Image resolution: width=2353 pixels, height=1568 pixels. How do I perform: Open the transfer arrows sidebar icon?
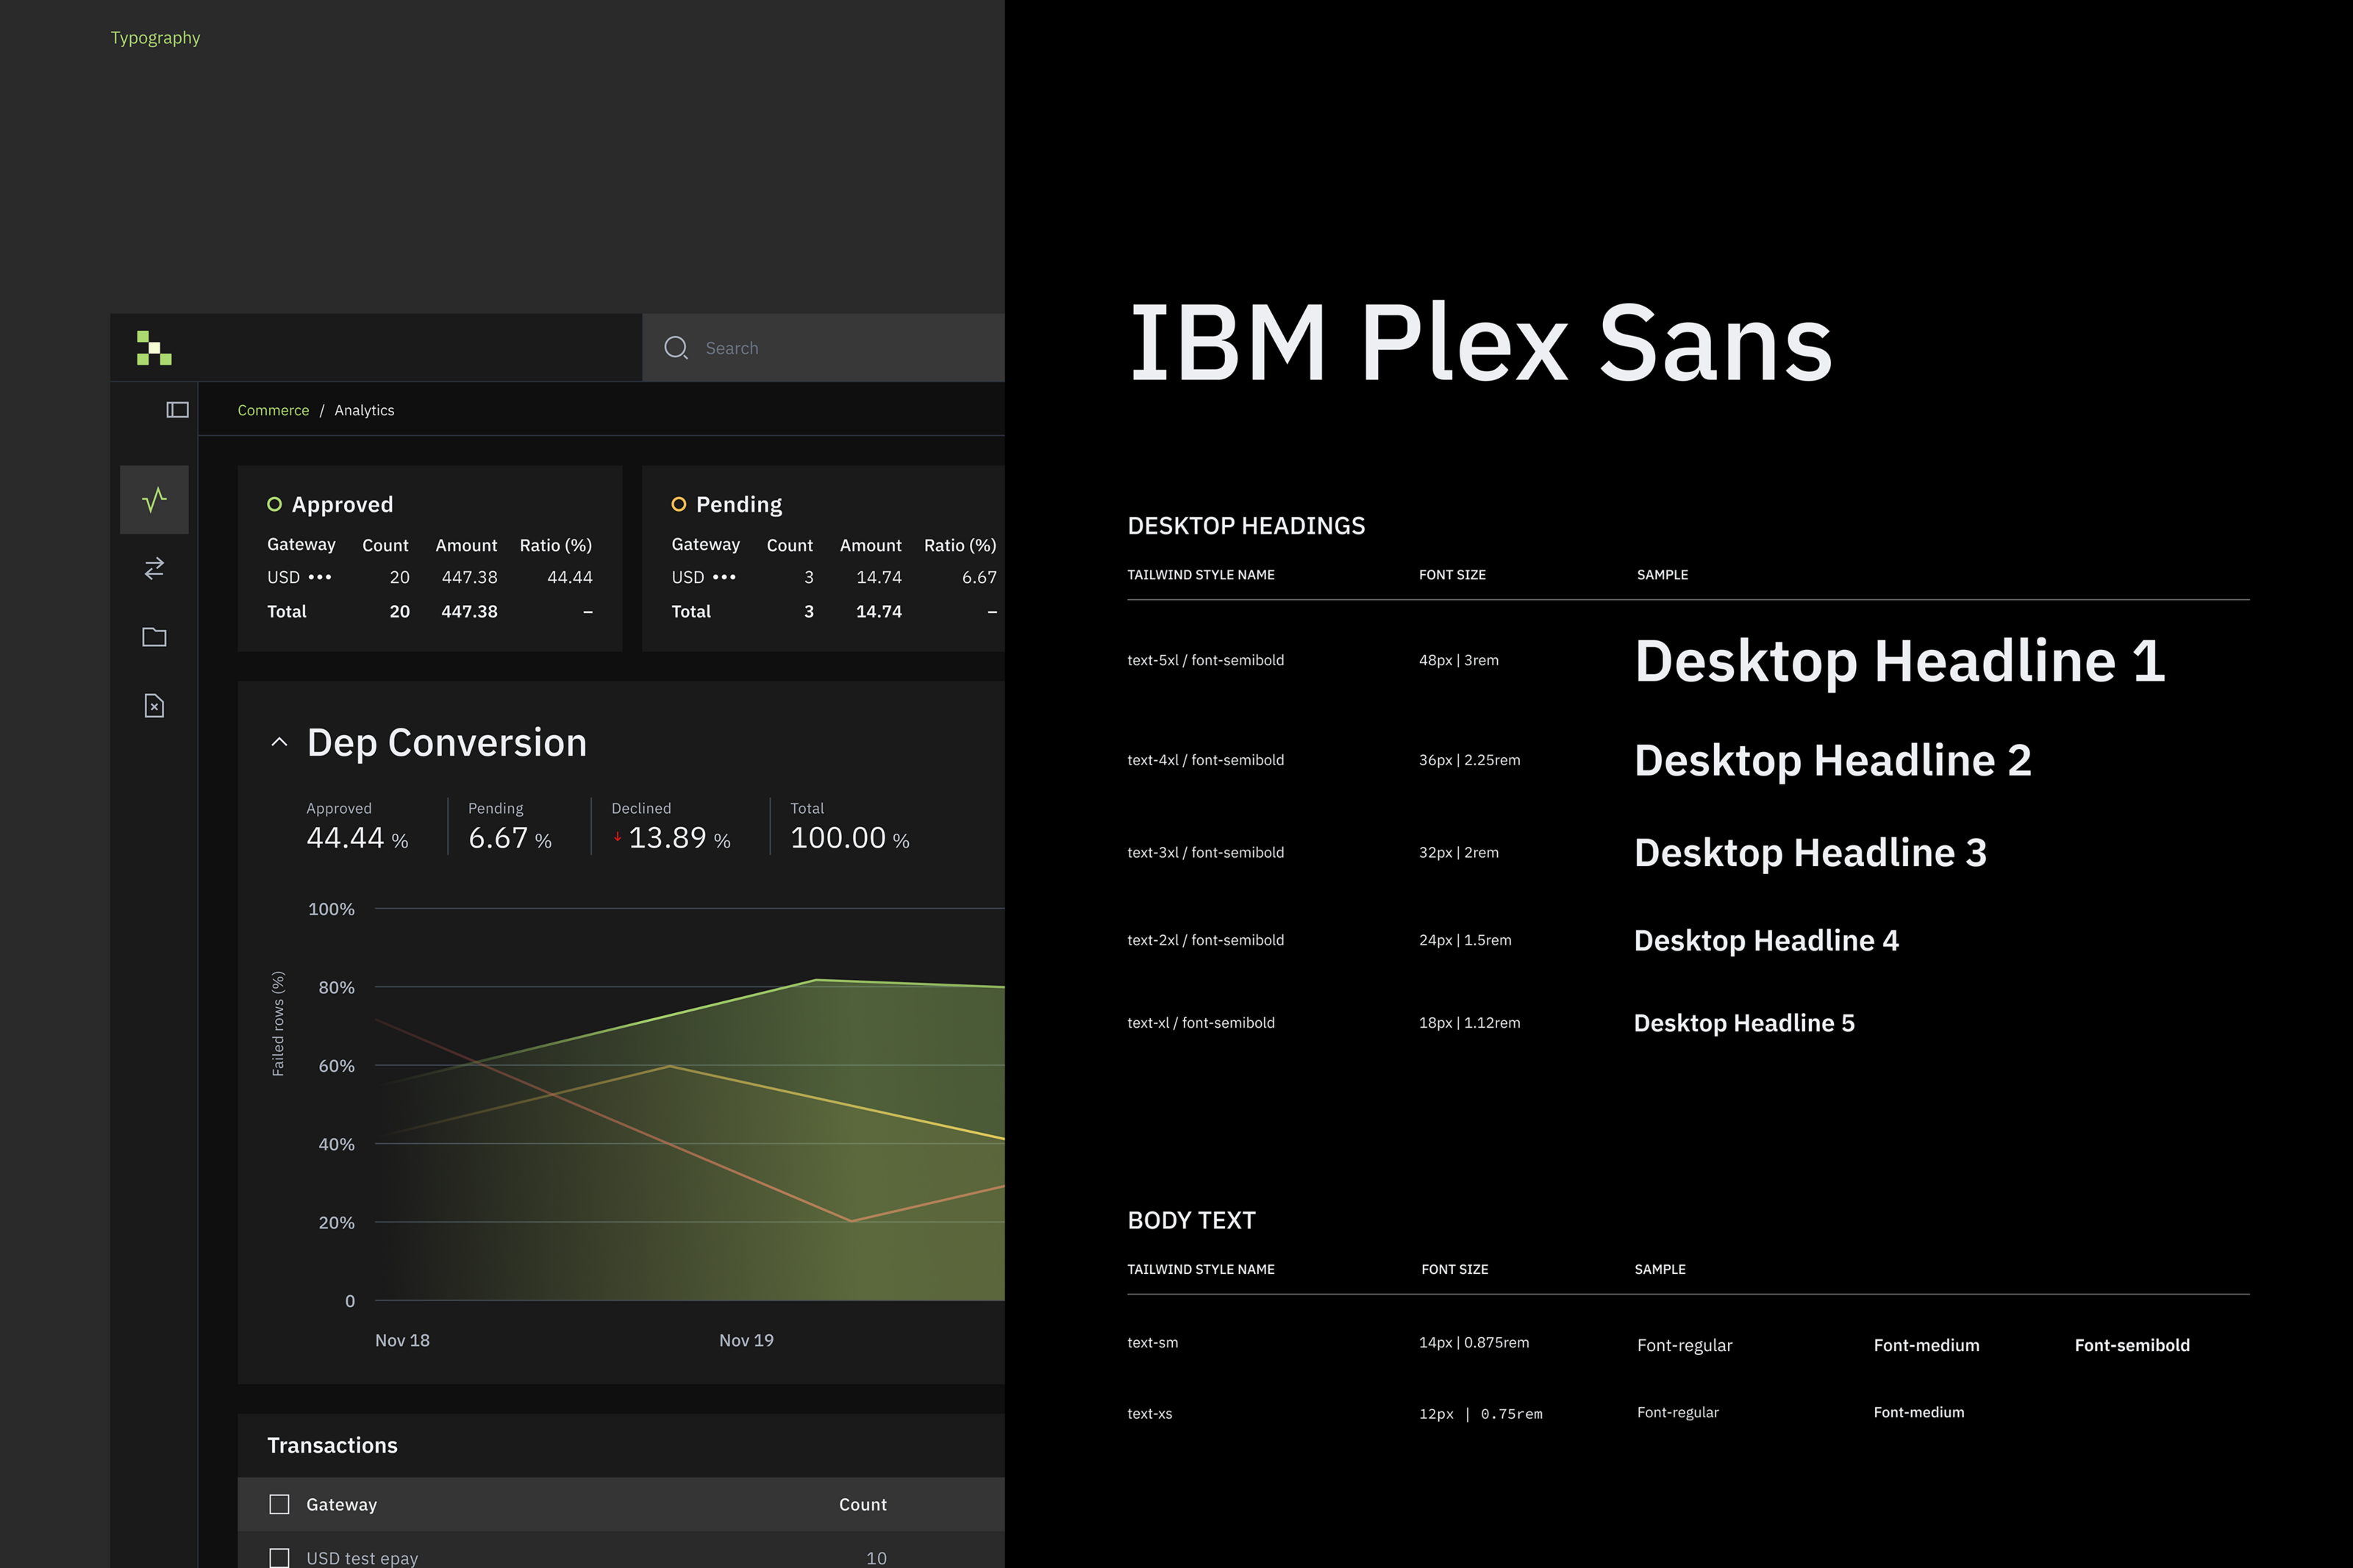(154, 568)
